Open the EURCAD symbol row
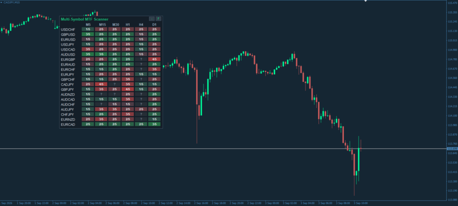The width and height of the screenshot is (458, 206). tap(68, 124)
